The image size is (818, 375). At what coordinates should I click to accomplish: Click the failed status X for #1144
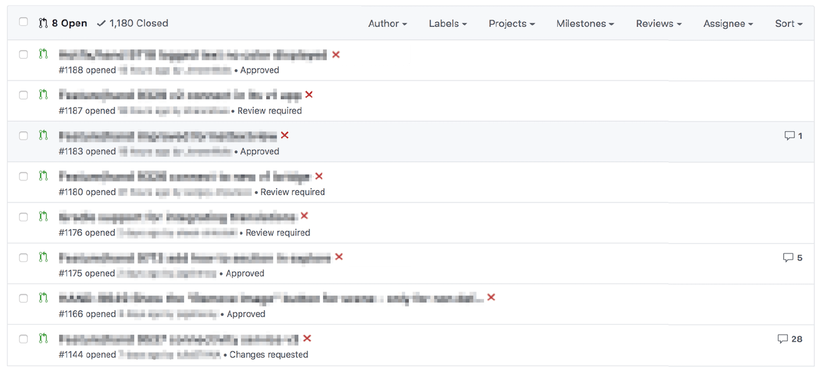[x=307, y=338]
